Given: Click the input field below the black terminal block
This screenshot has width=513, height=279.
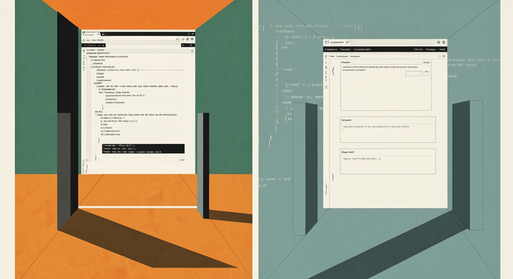Looking at the screenshot, I should (143, 160).
